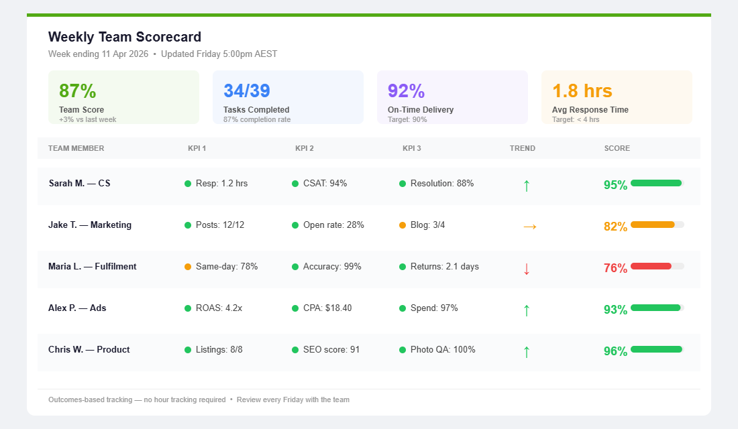Click the amber status dot beside Blog: 3/4

tap(401, 225)
